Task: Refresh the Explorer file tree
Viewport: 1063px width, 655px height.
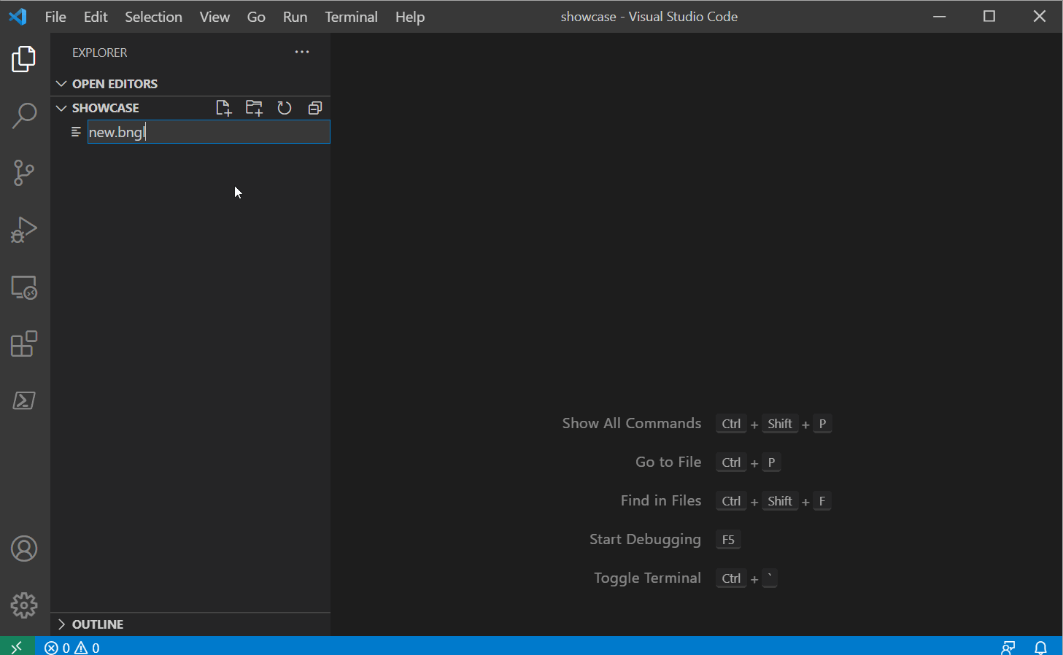Action: pos(285,108)
